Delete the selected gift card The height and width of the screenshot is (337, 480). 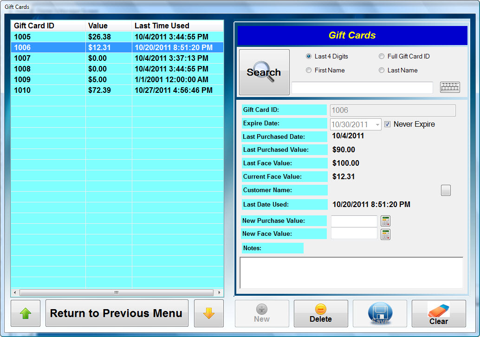[x=321, y=313]
